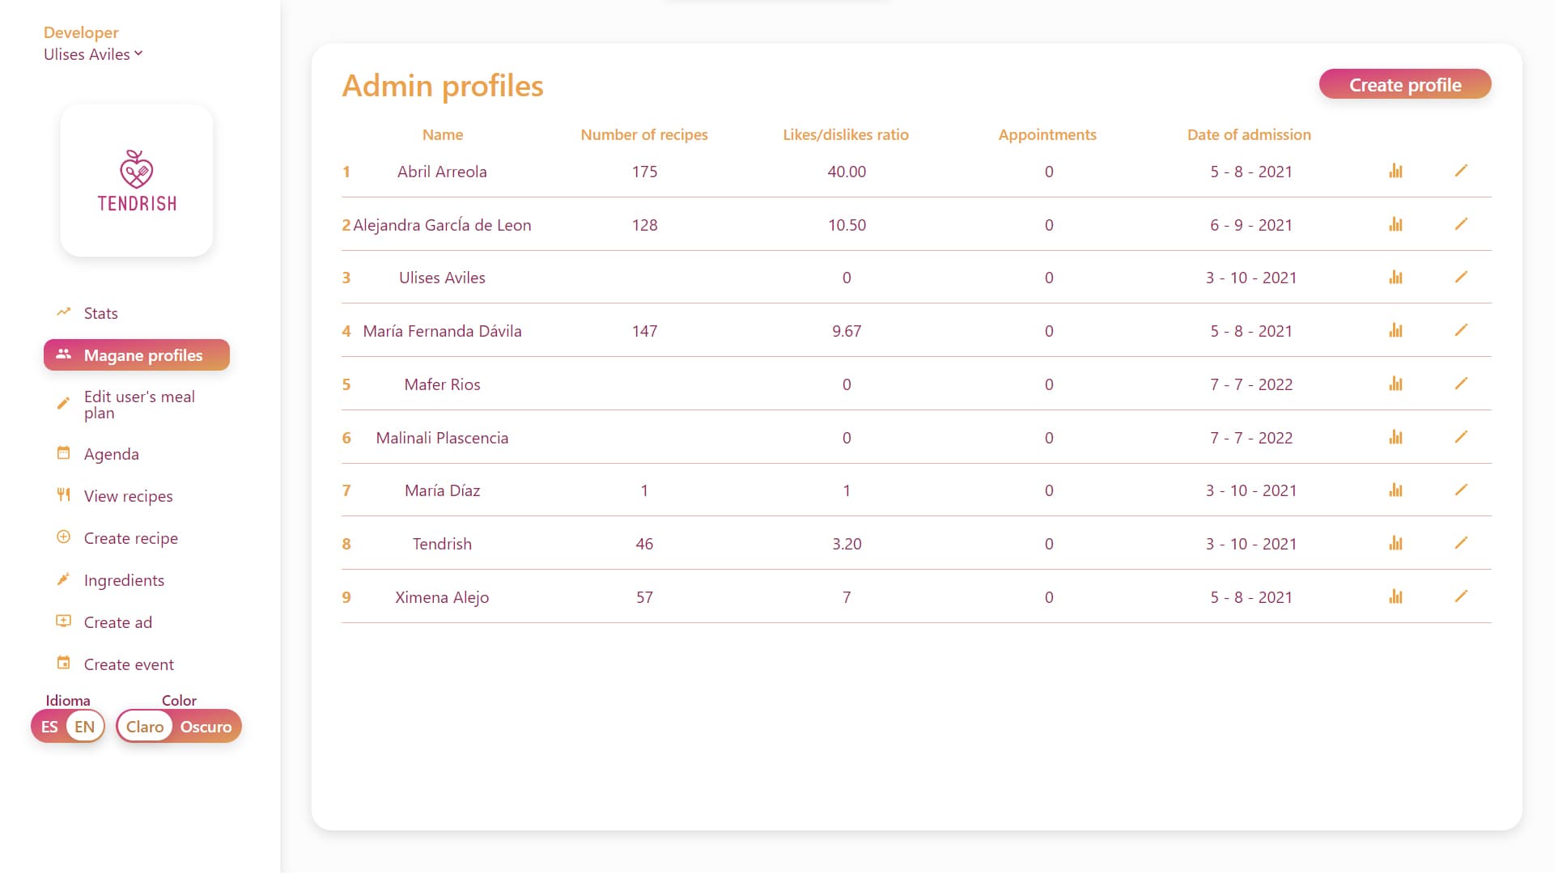
Task: Click pencil icon in Ulises Aviles row
Action: pos(1461,277)
